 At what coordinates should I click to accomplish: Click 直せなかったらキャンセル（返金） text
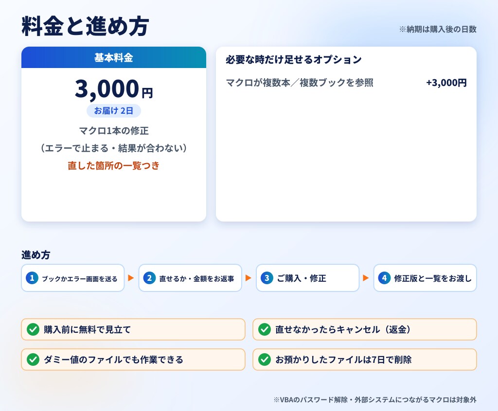[x=344, y=329]
